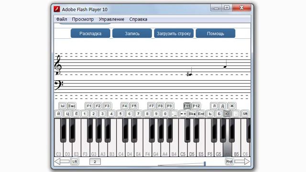Screen dimensions: 306x172
Task: Open the Просмотр menu
Action: 83,19
